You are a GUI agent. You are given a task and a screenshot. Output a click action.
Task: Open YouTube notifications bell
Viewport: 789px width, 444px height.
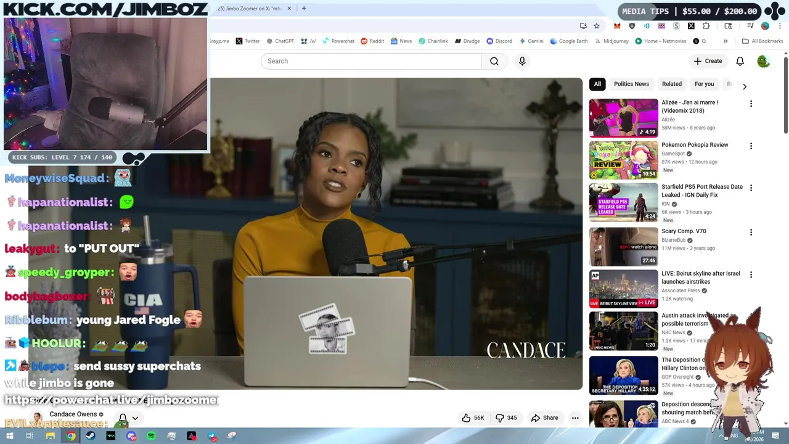tap(740, 61)
